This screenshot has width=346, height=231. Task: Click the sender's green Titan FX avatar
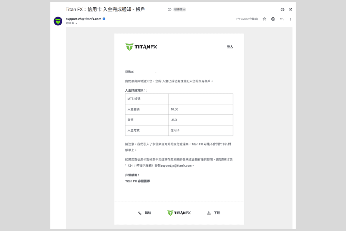[x=58, y=21]
